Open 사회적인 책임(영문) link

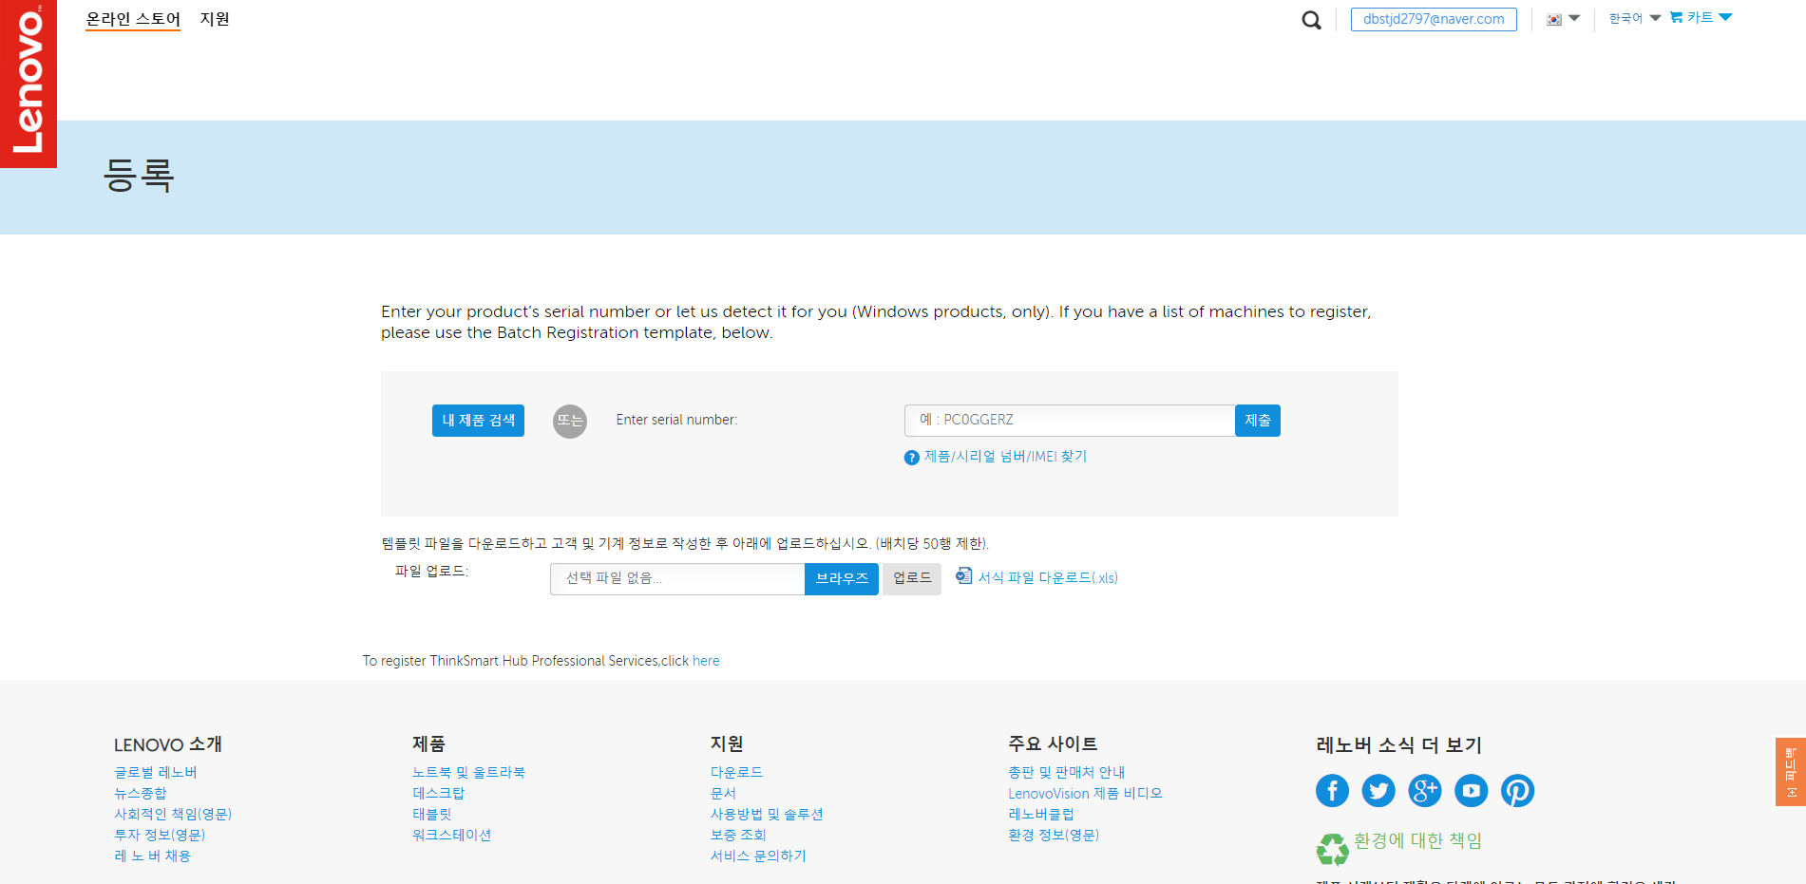click(173, 815)
